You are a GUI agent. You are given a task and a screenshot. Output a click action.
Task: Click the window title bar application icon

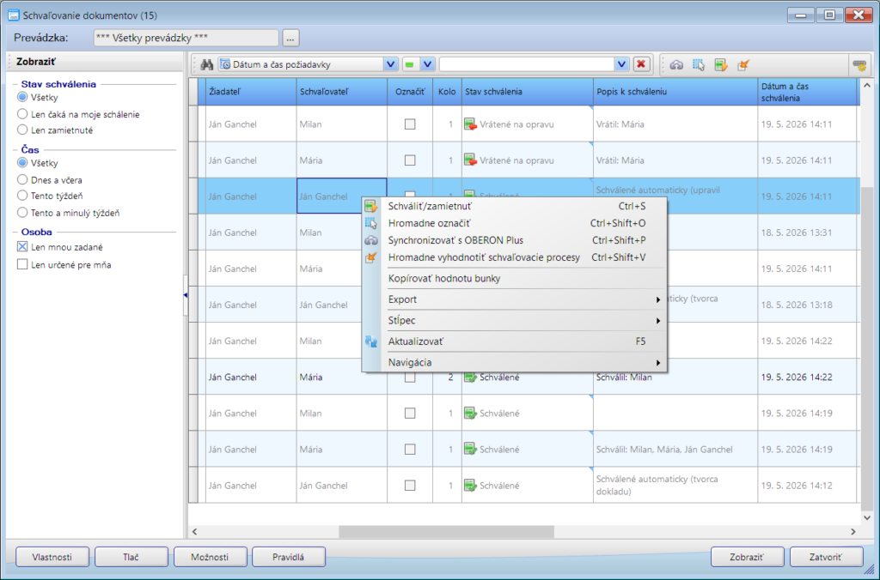tap(14, 15)
